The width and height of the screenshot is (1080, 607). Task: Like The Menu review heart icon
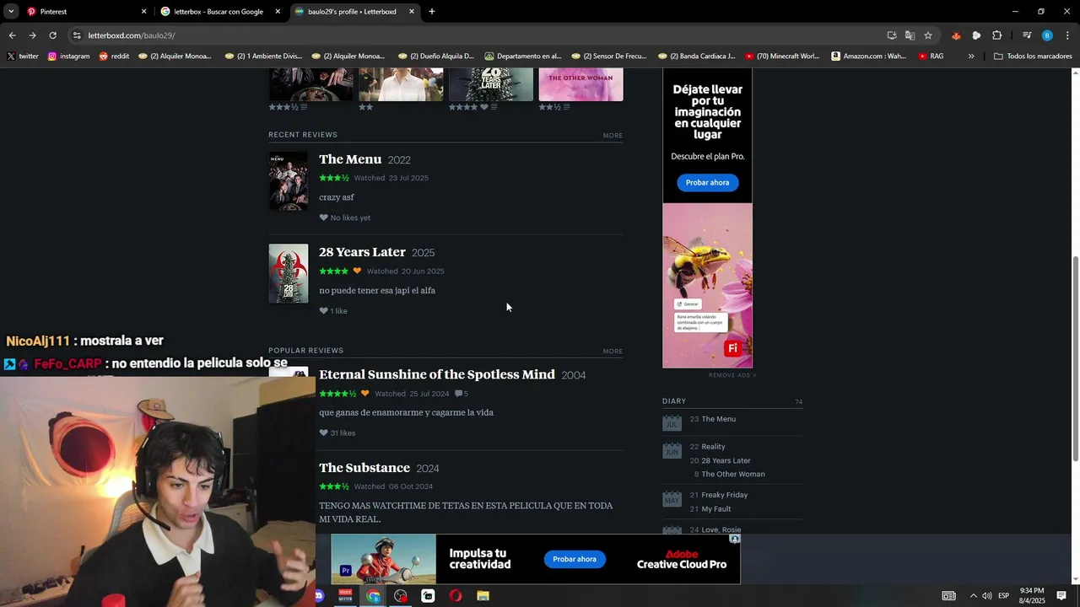[323, 218]
